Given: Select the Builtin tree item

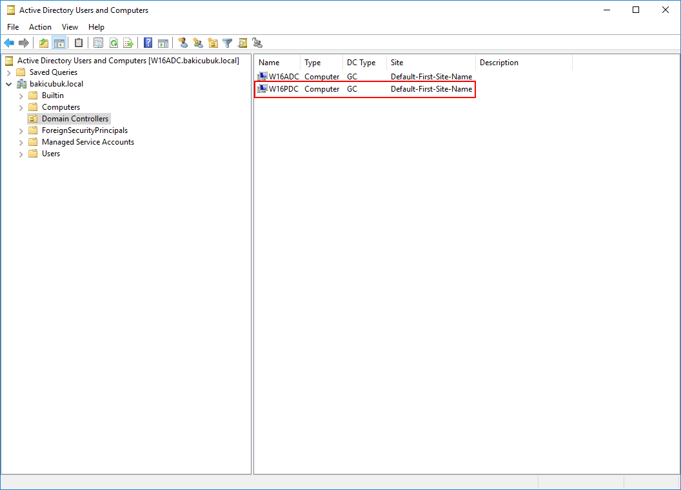Looking at the screenshot, I should point(52,95).
